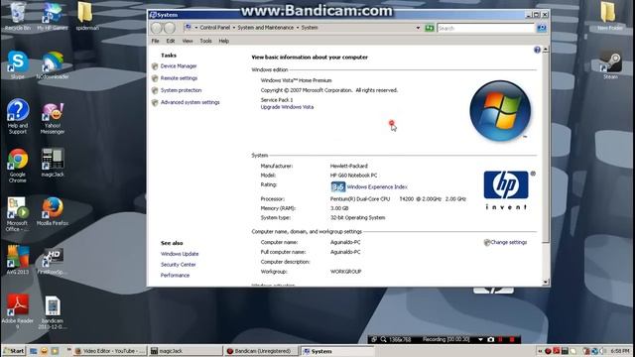Open the Help menu

[x=223, y=41]
